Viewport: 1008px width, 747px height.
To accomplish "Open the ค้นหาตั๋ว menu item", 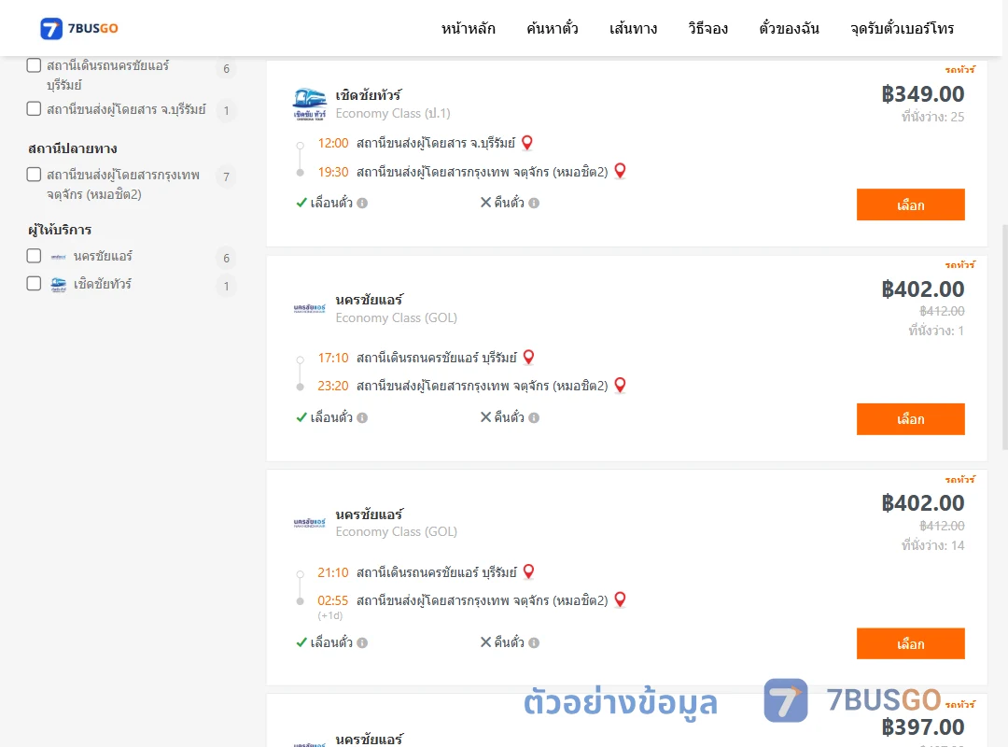I will point(553,28).
